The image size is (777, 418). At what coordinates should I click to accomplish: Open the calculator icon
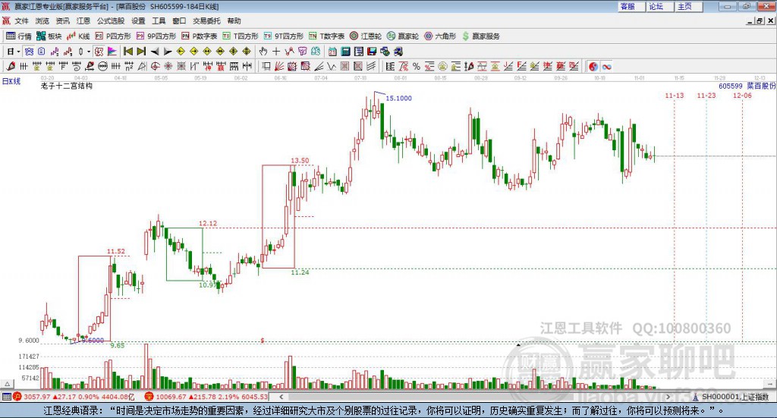click(x=345, y=52)
